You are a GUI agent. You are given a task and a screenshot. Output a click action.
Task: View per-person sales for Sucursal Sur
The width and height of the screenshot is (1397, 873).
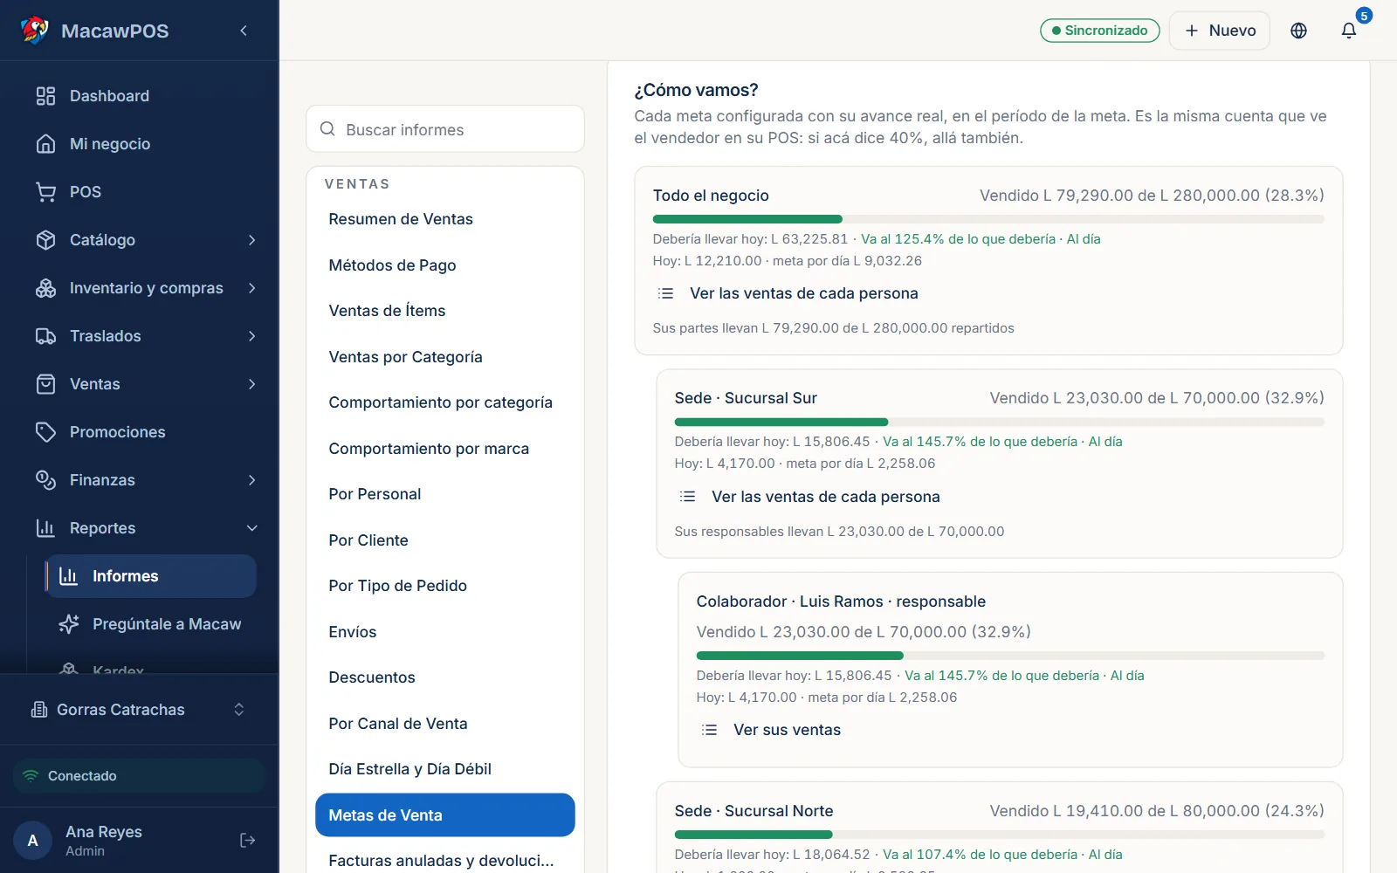point(809,497)
